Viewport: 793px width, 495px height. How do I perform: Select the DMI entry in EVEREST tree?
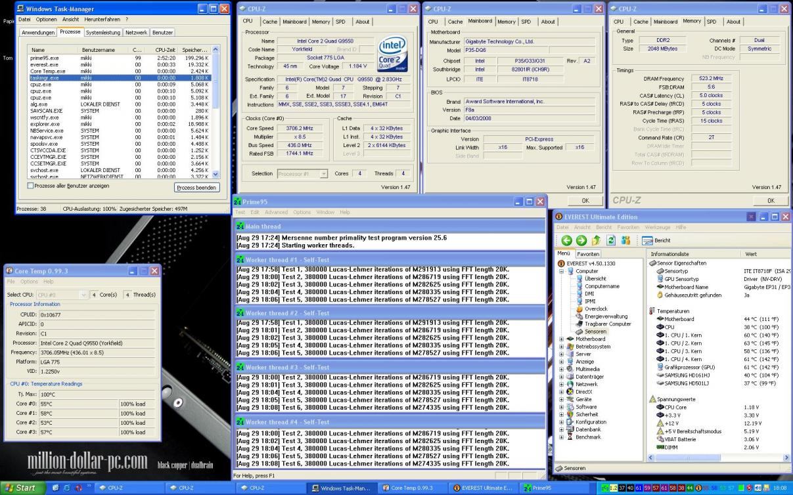tap(584, 293)
